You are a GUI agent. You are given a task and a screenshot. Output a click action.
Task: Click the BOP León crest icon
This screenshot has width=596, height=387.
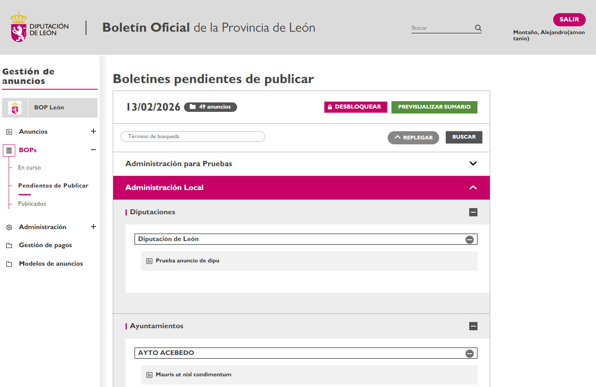[15, 108]
